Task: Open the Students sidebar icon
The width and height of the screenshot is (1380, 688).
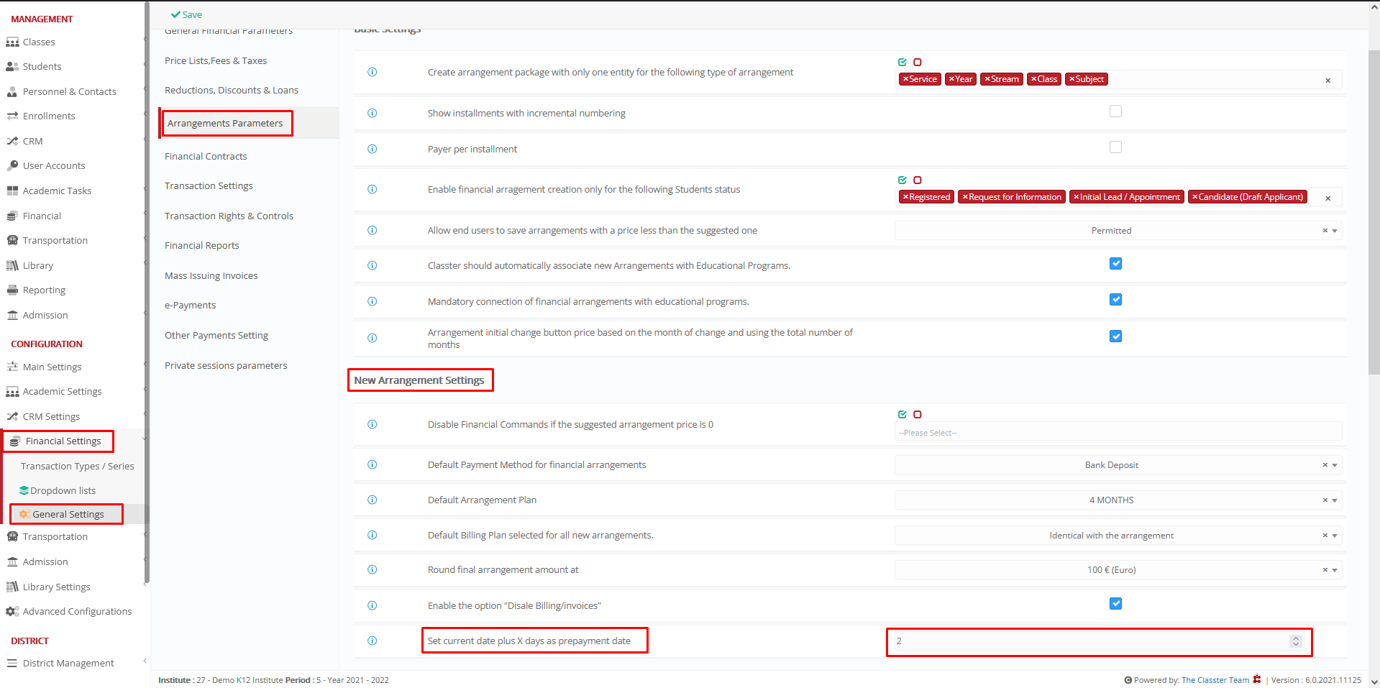Action: [12, 67]
